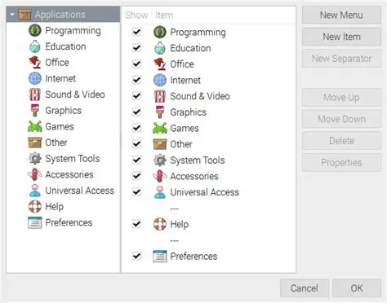This screenshot has height=303, width=387.
Task: Select the separator row above Preferences
Action: click(209, 240)
